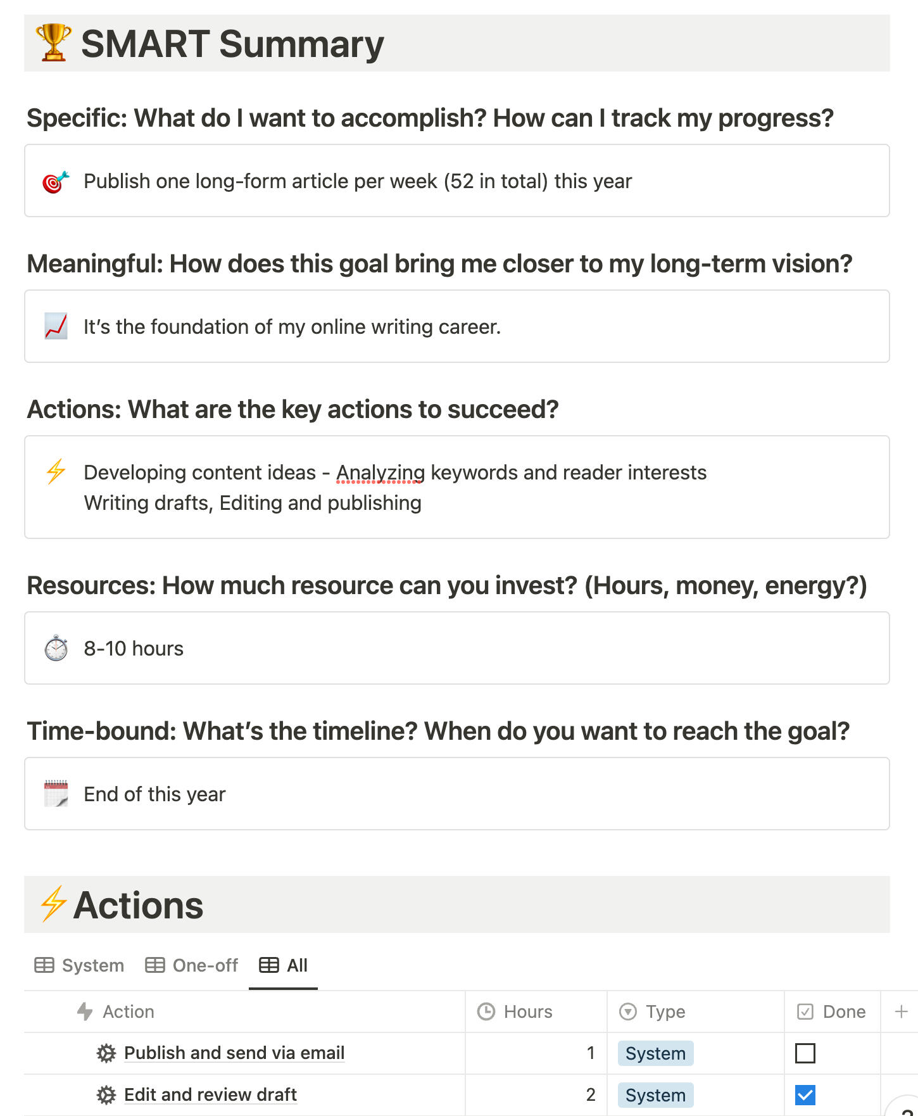Uncheck Done for Edit and review draft

[x=805, y=1095]
